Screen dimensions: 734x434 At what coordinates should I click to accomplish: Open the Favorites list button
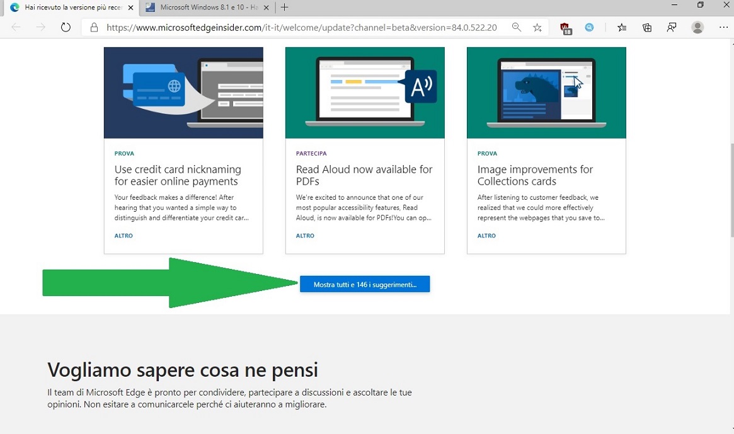622,28
